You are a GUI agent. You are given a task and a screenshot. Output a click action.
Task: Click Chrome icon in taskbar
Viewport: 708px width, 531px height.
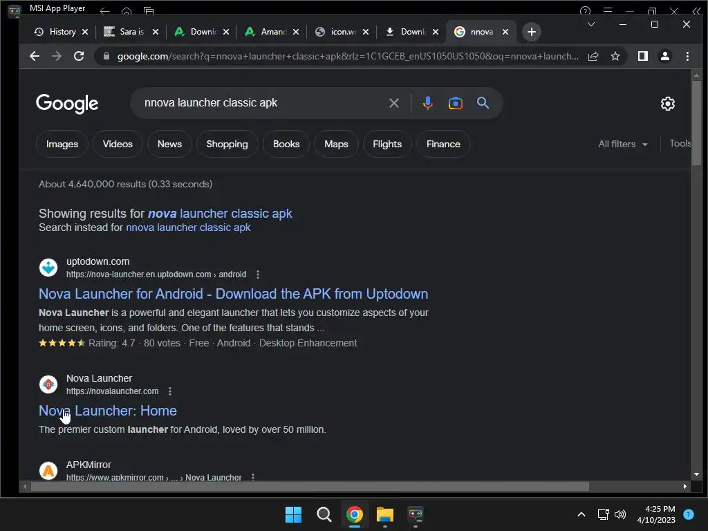click(x=355, y=514)
